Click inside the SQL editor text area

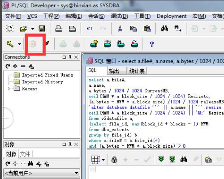tap(155, 113)
